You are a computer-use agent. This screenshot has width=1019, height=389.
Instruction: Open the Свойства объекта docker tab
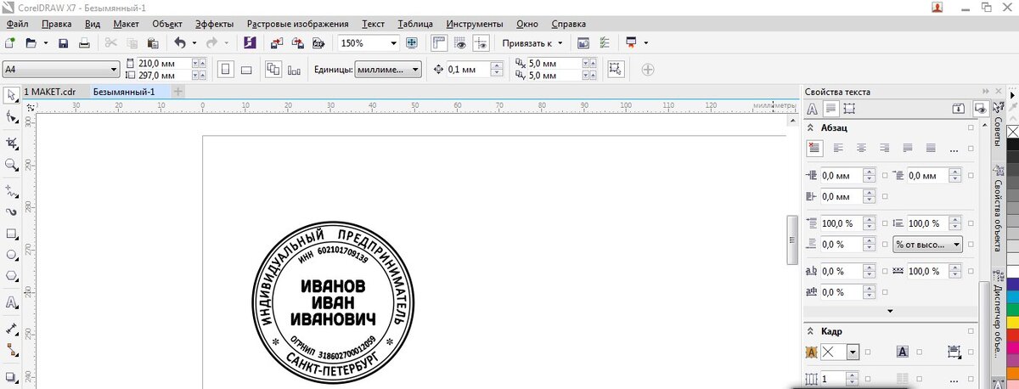pyautogui.click(x=998, y=209)
